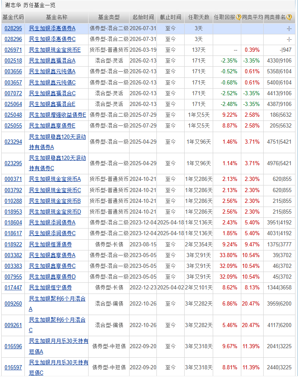Open fund code link 003657

[x=13, y=82]
